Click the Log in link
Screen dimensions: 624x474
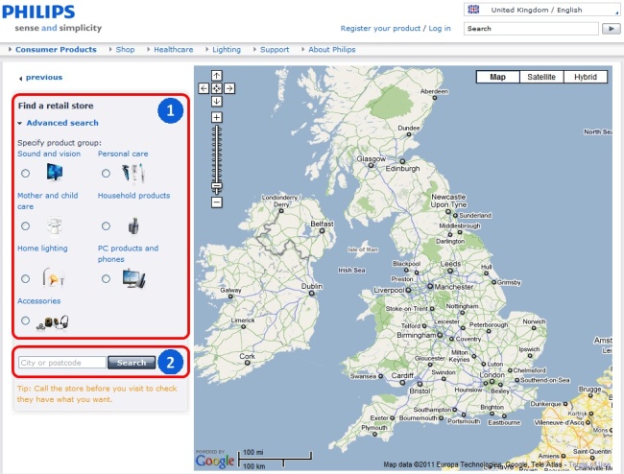coord(440,28)
